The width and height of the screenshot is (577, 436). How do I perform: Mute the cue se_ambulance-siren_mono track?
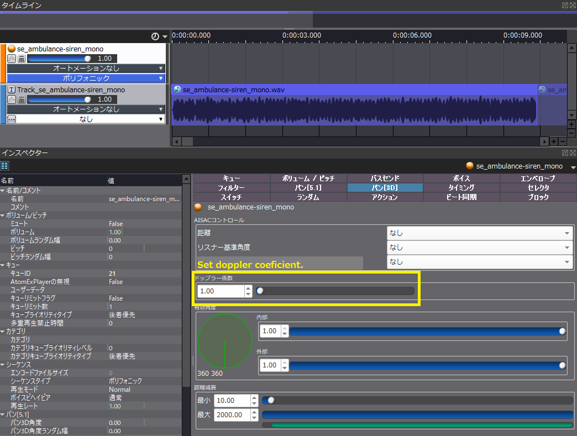(x=22, y=59)
